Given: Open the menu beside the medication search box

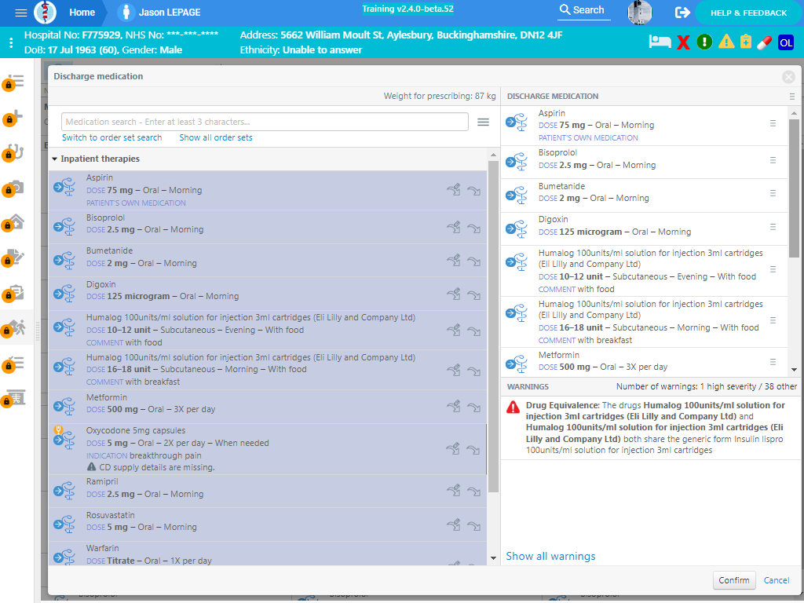Looking at the screenshot, I should pos(483,122).
